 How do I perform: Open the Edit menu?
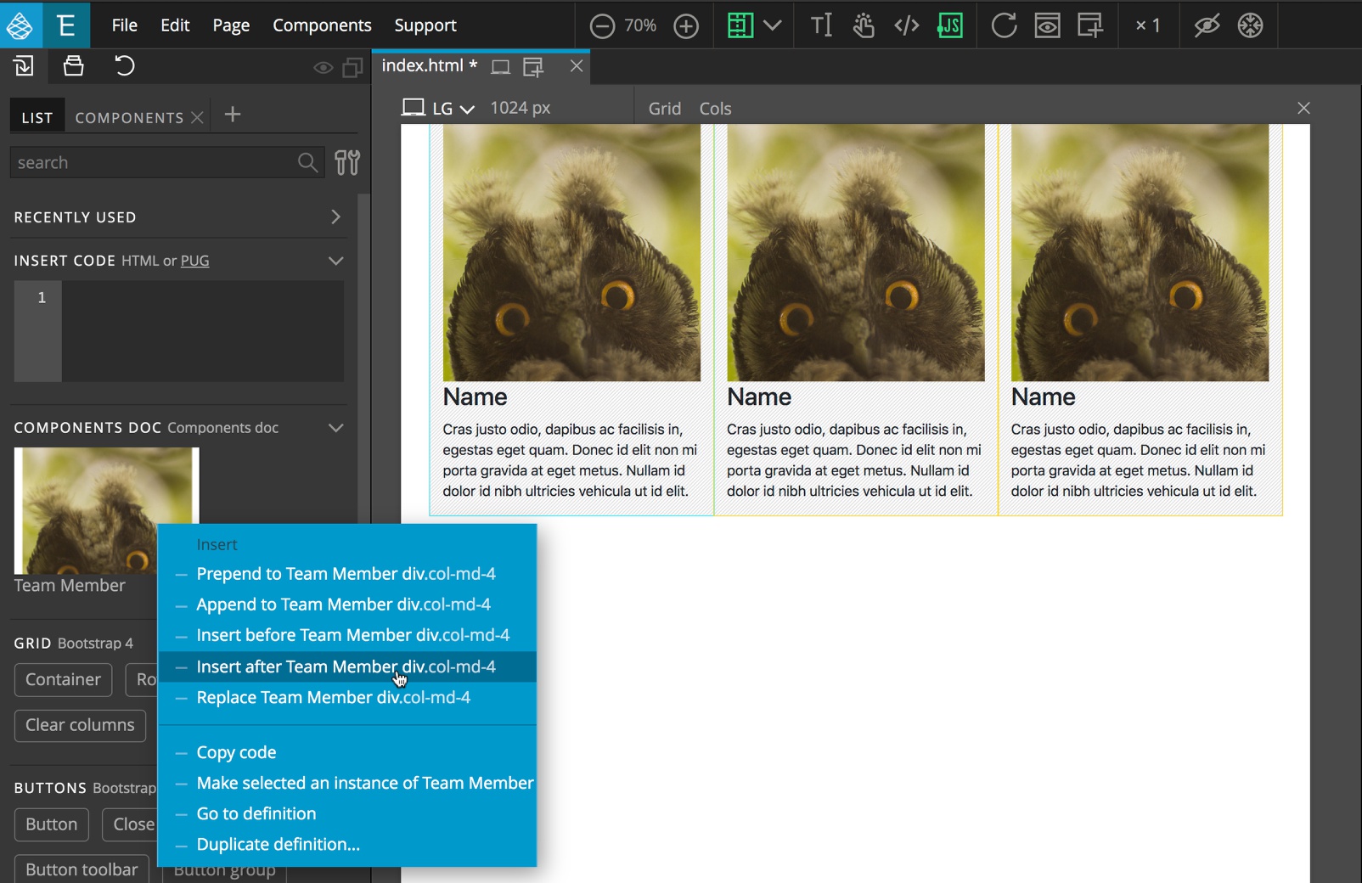(175, 25)
